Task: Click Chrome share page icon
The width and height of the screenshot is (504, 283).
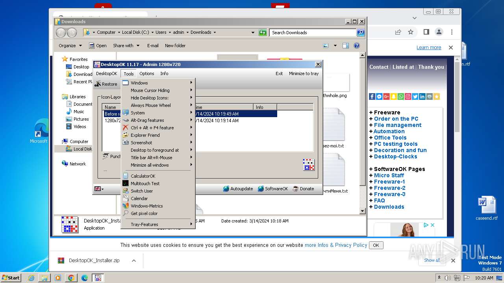Action: (x=398, y=32)
